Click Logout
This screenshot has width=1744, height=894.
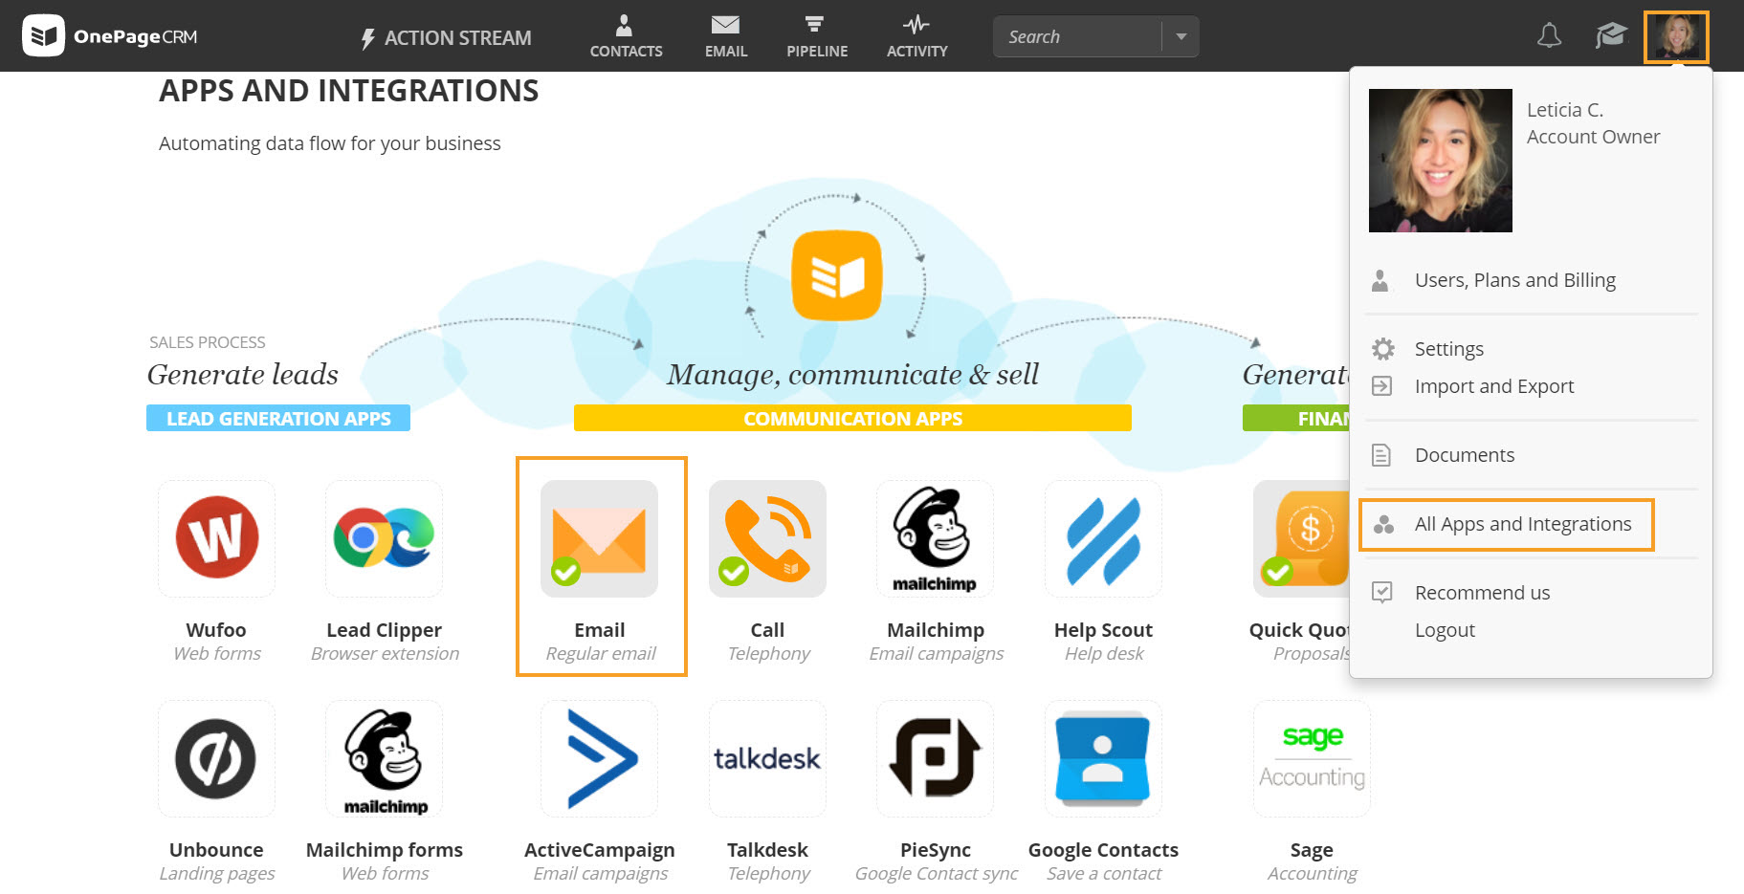point(1445,630)
